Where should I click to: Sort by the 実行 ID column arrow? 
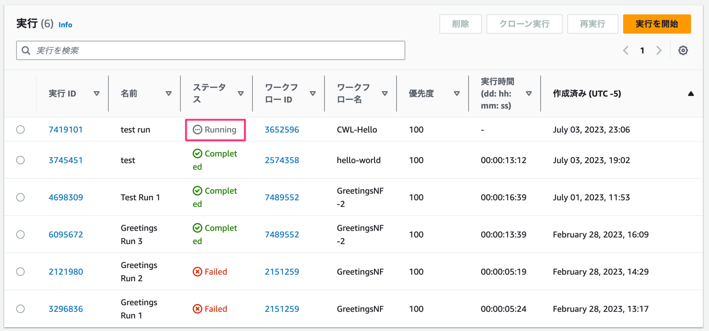pyautogui.click(x=97, y=93)
